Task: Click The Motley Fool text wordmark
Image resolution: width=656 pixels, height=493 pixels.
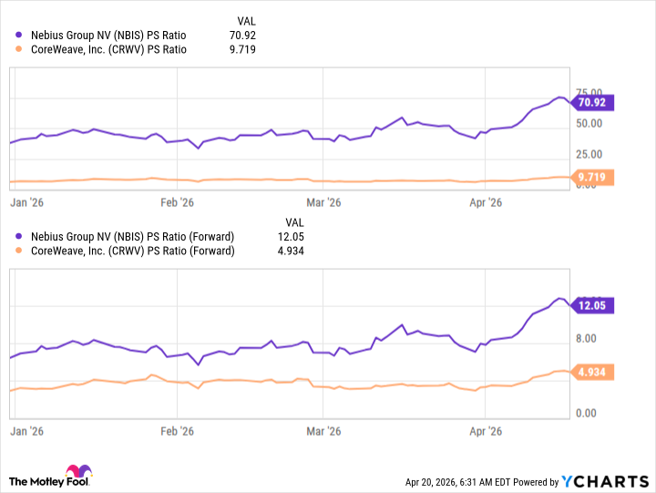Action: point(39,480)
